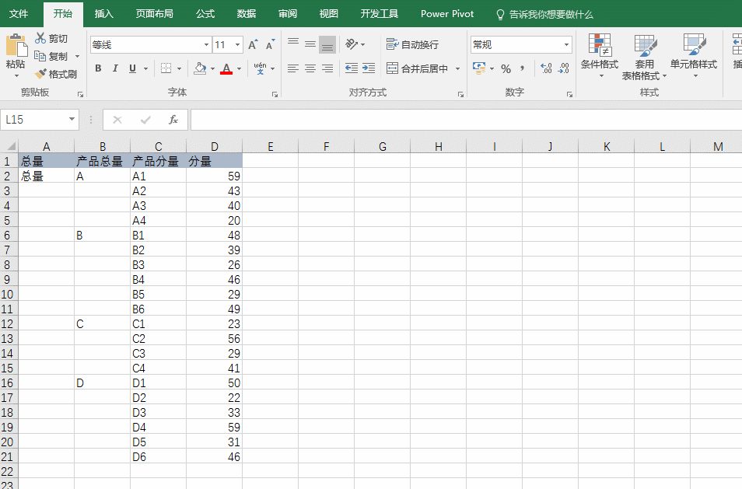Viewport: 742px width, 489px height.
Task: Toggle wrap text (自动换行)
Action: (x=413, y=45)
